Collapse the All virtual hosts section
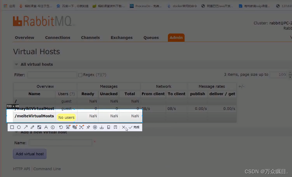This screenshot has width=292, height=177. 16,65
